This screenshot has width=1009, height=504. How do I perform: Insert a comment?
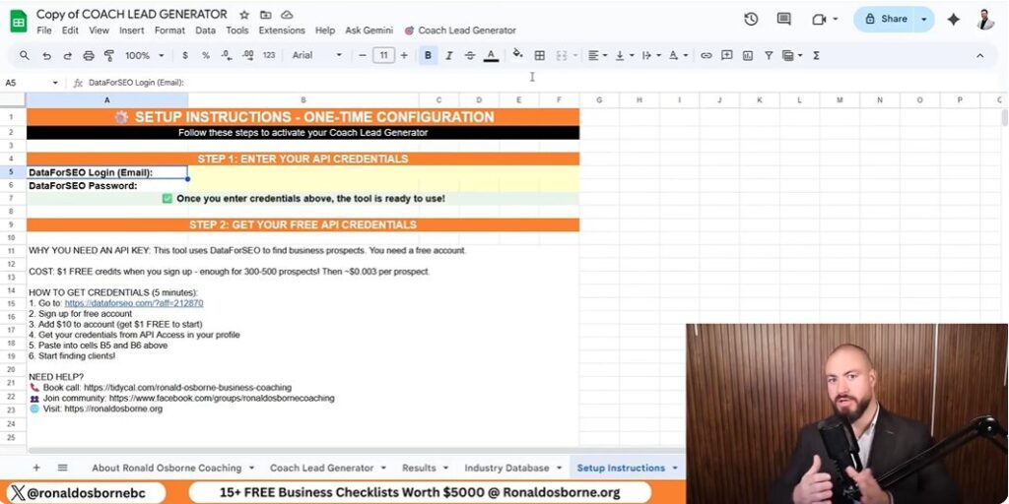(x=726, y=55)
